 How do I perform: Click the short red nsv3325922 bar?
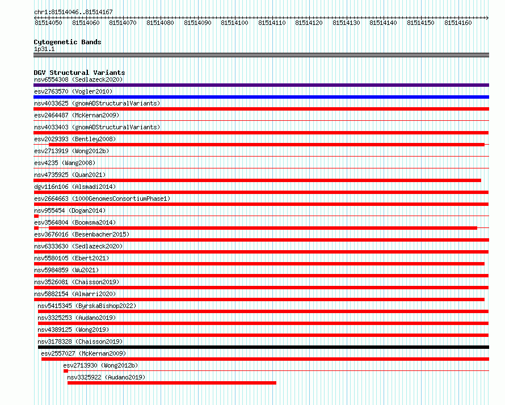172,383
